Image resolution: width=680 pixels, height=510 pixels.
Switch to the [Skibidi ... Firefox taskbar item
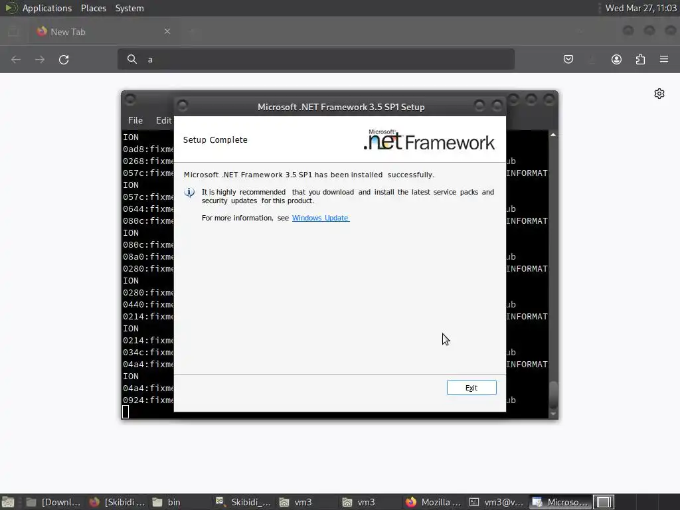point(117,502)
